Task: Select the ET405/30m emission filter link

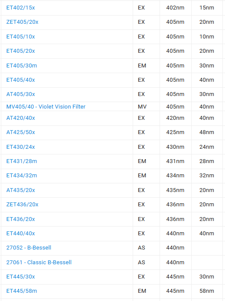Action: point(22,65)
